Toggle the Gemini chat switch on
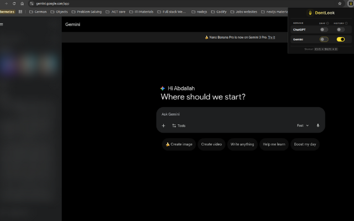The width and height of the screenshot is (354, 221). (x=324, y=39)
